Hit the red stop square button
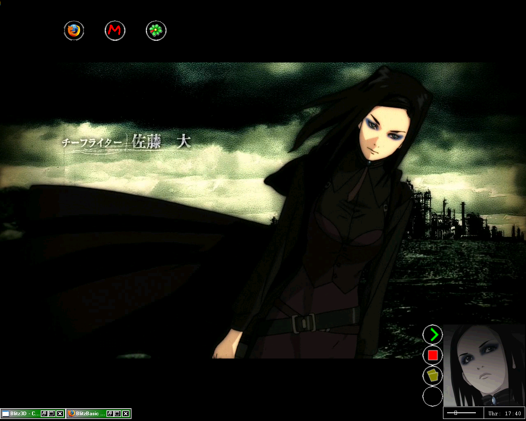The width and height of the screenshot is (526, 421). coord(433,355)
